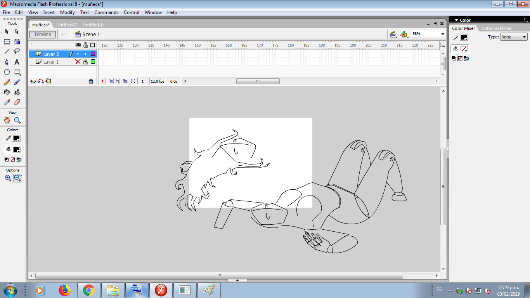
Task: Toggle onion skin in timeline
Action: pos(111,81)
